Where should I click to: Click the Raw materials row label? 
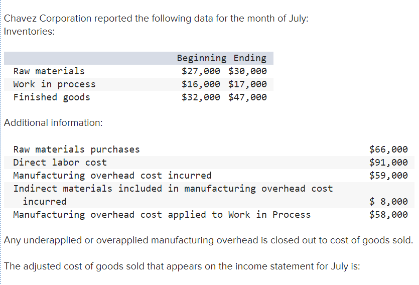(49, 71)
